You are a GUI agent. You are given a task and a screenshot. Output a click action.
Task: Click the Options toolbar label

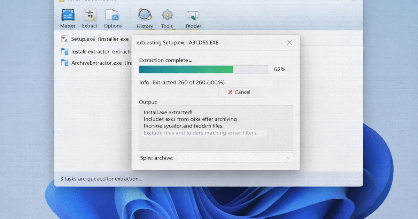113,26
